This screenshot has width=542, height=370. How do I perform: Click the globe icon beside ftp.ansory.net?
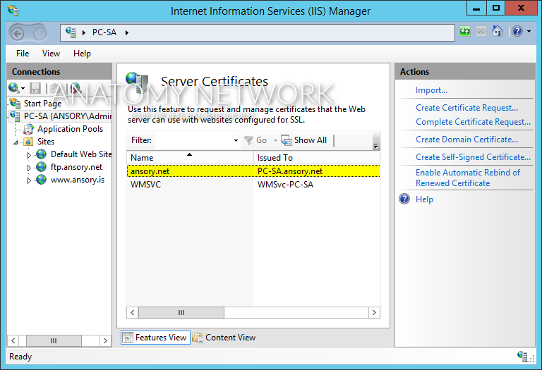[41, 167]
